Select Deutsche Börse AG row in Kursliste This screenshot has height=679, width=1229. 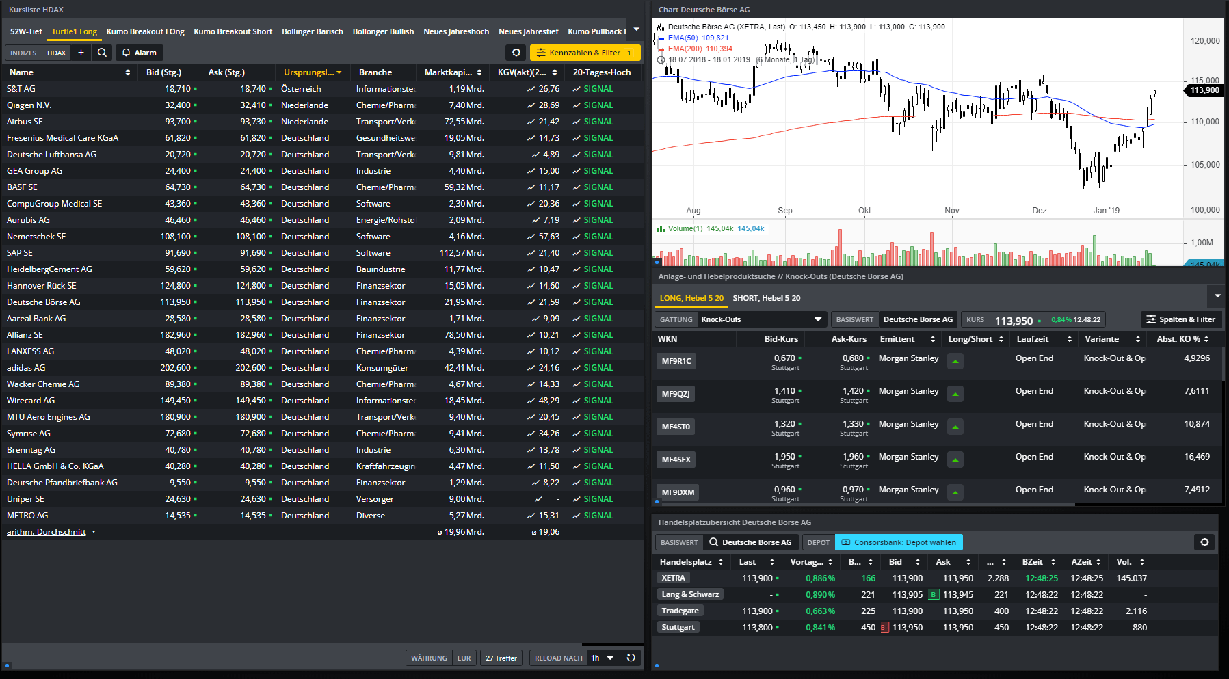[322, 302]
